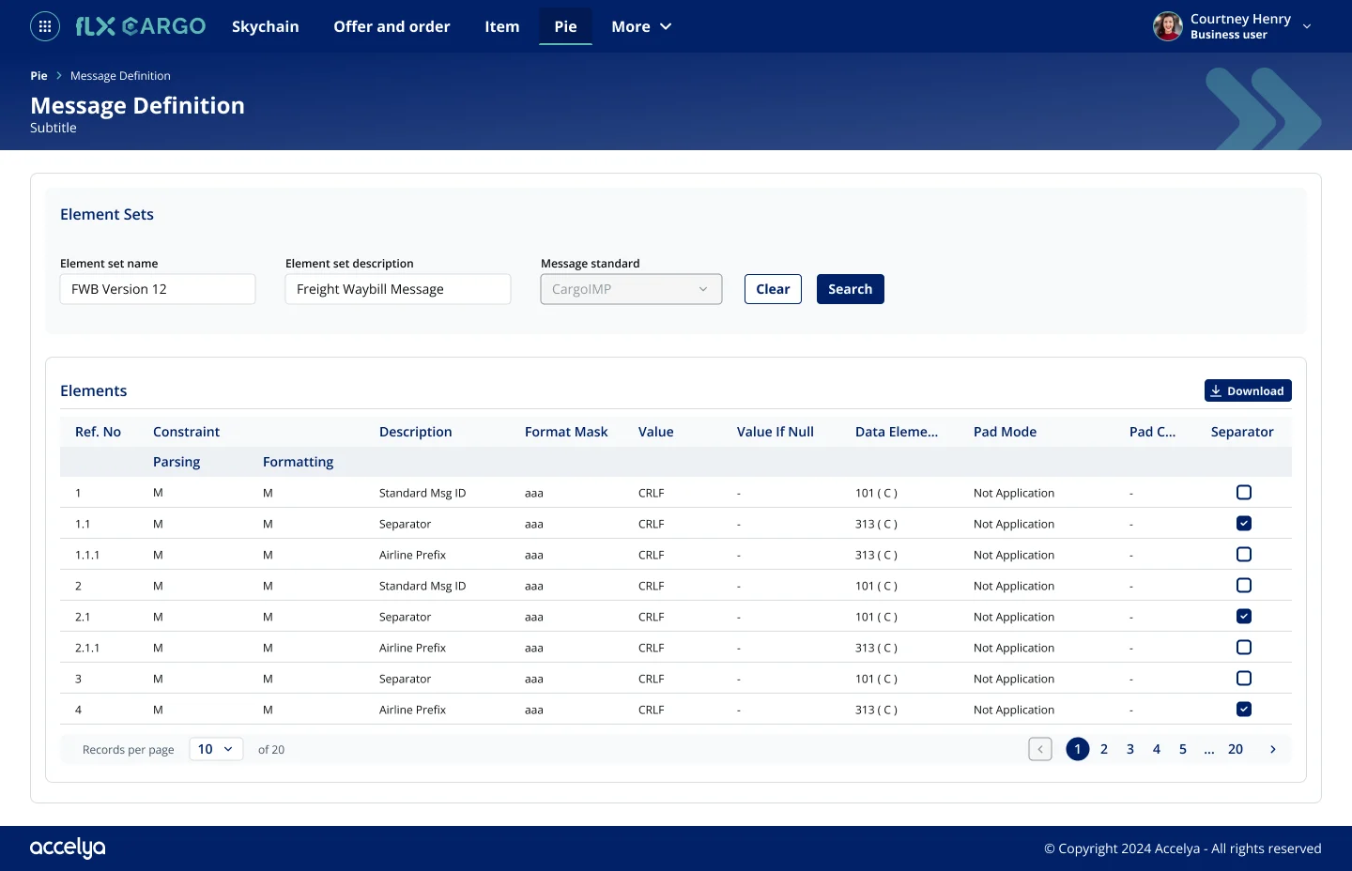Click the Accelya footer logo
Image resolution: width=1352 pixels, height=871 pixels.
[x=68, y=848]
